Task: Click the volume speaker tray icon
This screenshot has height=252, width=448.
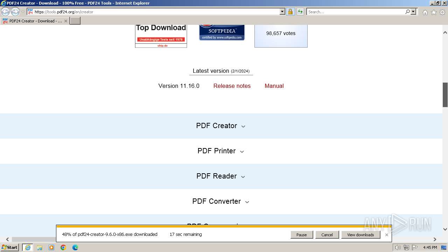Action: pos(398,247)
